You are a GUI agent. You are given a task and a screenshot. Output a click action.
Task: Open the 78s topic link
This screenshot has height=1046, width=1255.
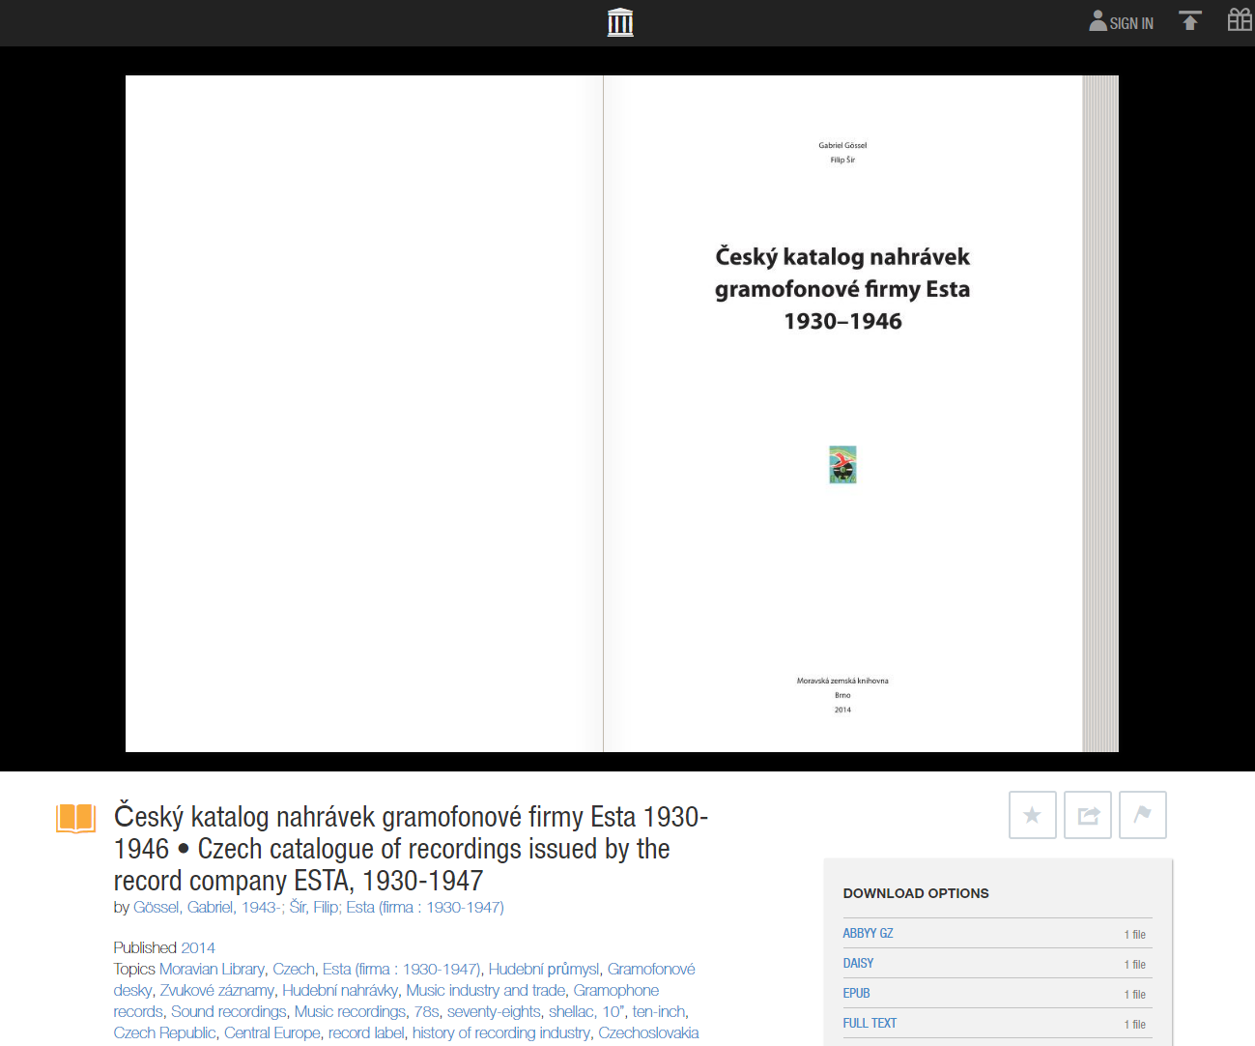(426, 1011)
